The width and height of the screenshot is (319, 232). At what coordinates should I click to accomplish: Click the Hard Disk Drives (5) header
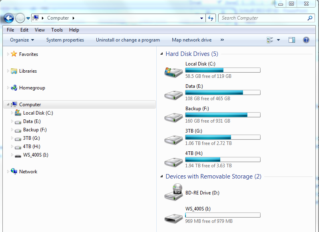[191, 54]
